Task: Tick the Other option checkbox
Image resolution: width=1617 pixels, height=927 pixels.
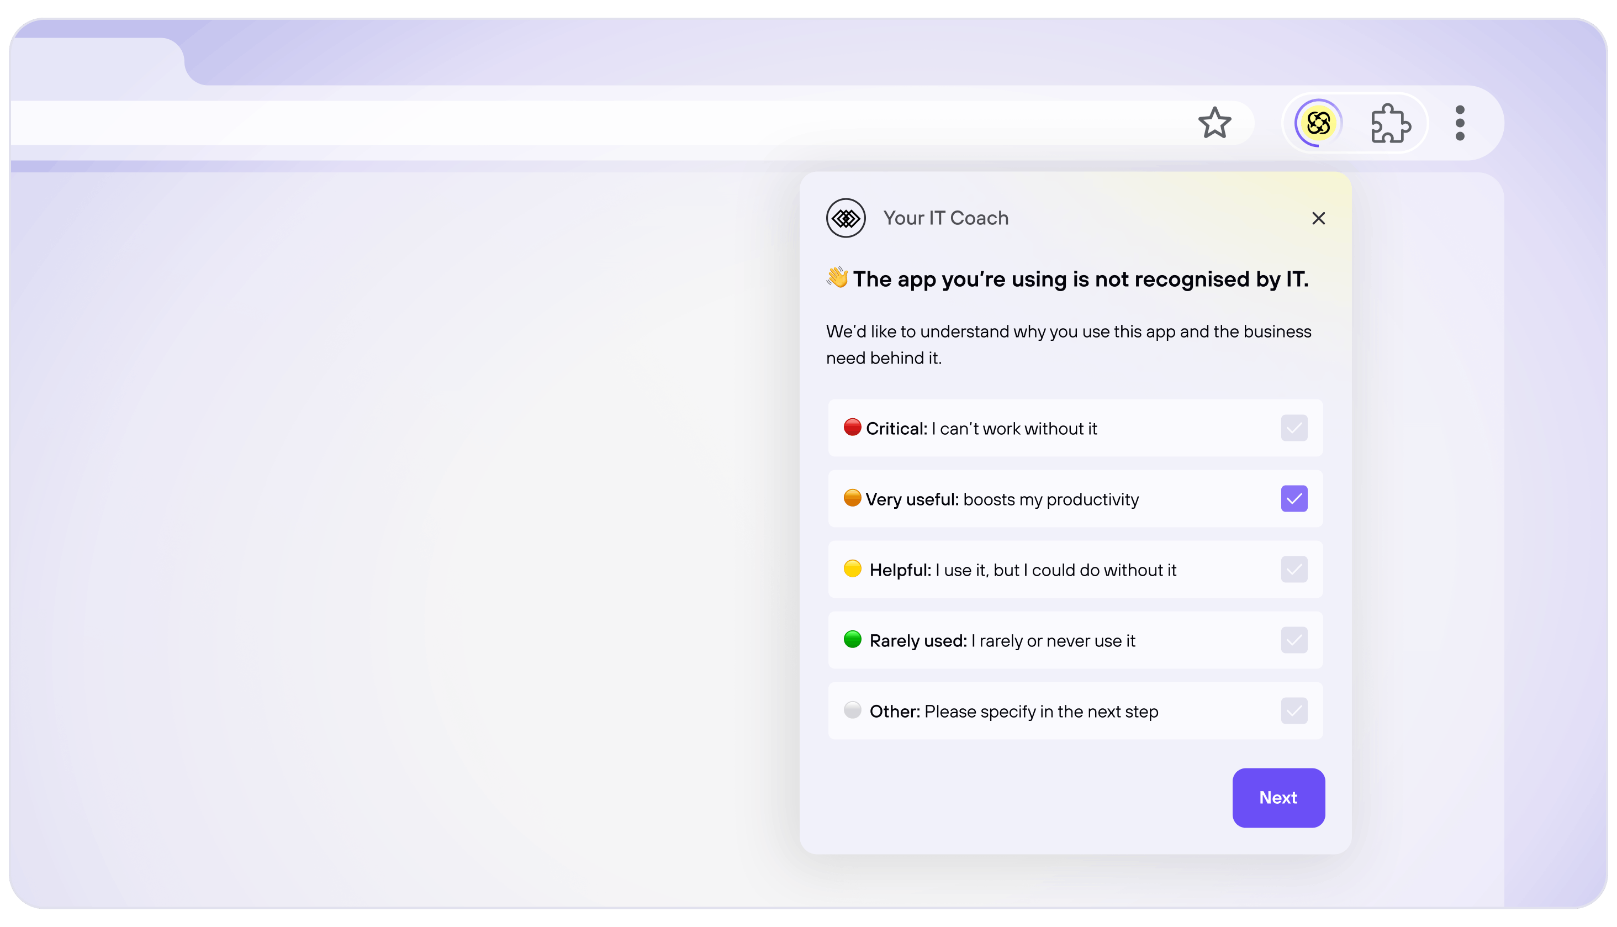Action: pos(1294,711)
